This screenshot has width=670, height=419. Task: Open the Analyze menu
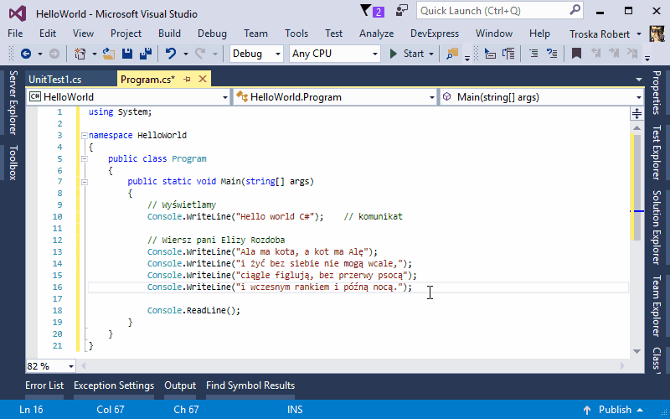click(376, 34)
